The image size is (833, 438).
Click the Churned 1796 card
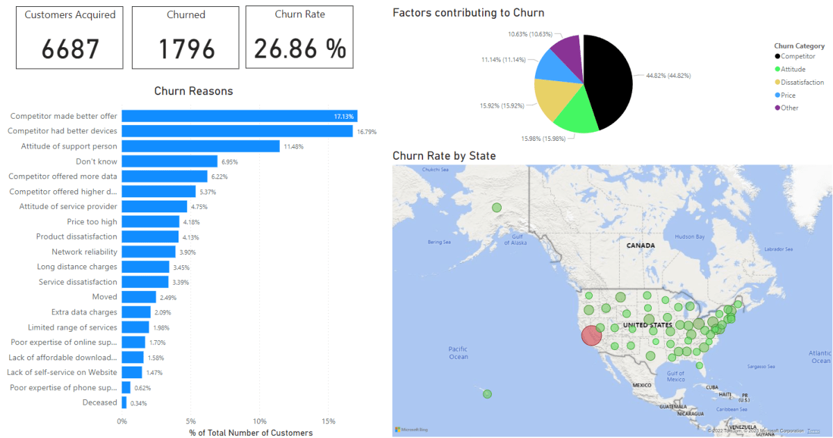point(185,37)
